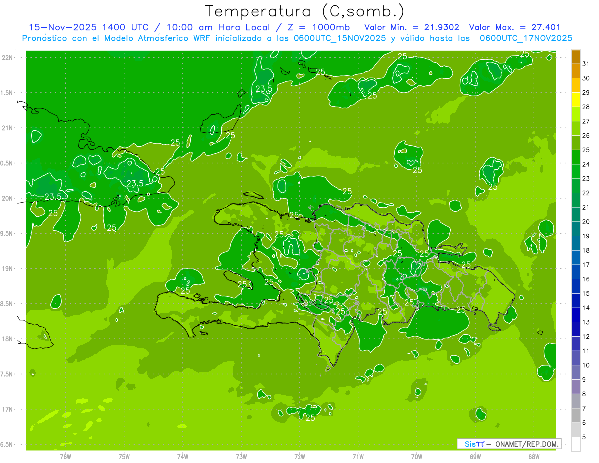
Task: Click the 68W longitude axis label
Action: click(534, 457)
